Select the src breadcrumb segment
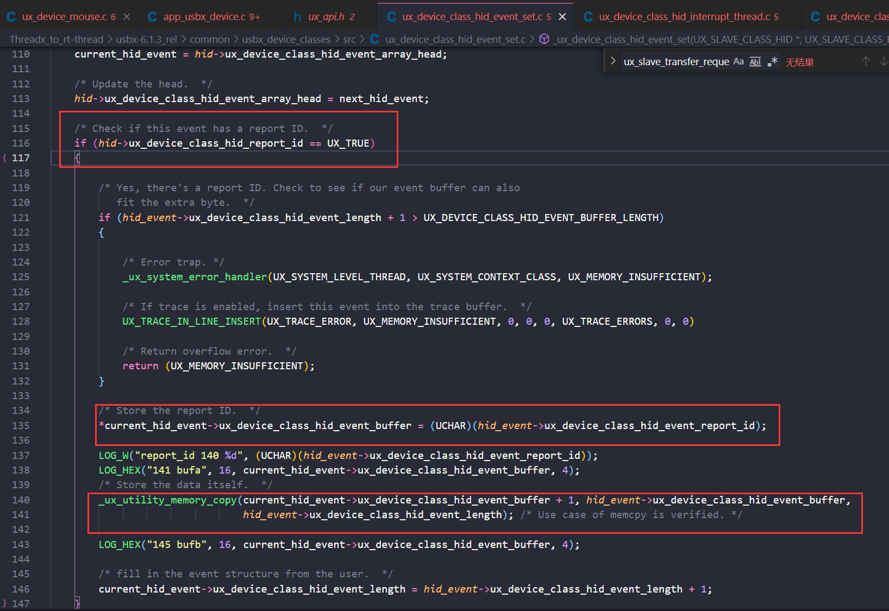Image resolution: width=889 pixels, height=611 pixels. point(349,39)
